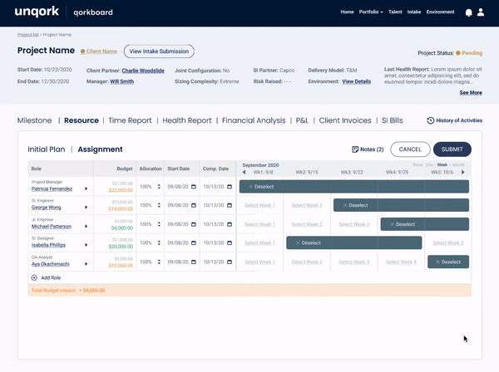Open the user profile icon
This screenshot has height=372, width=499.
tap(481, 12)
